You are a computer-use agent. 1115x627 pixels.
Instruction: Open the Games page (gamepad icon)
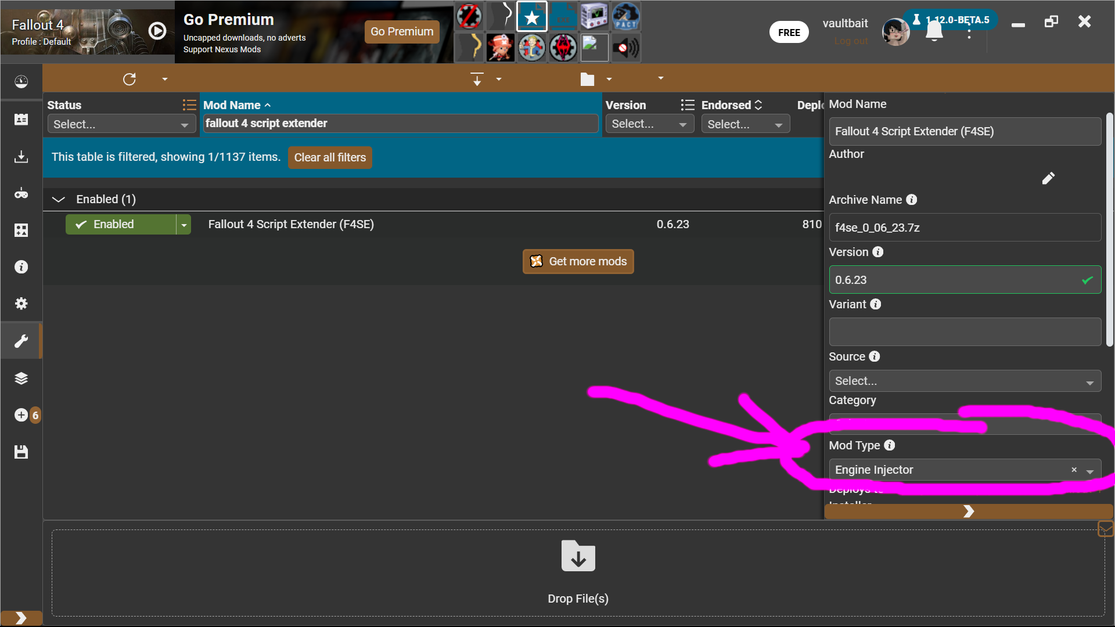21,193
